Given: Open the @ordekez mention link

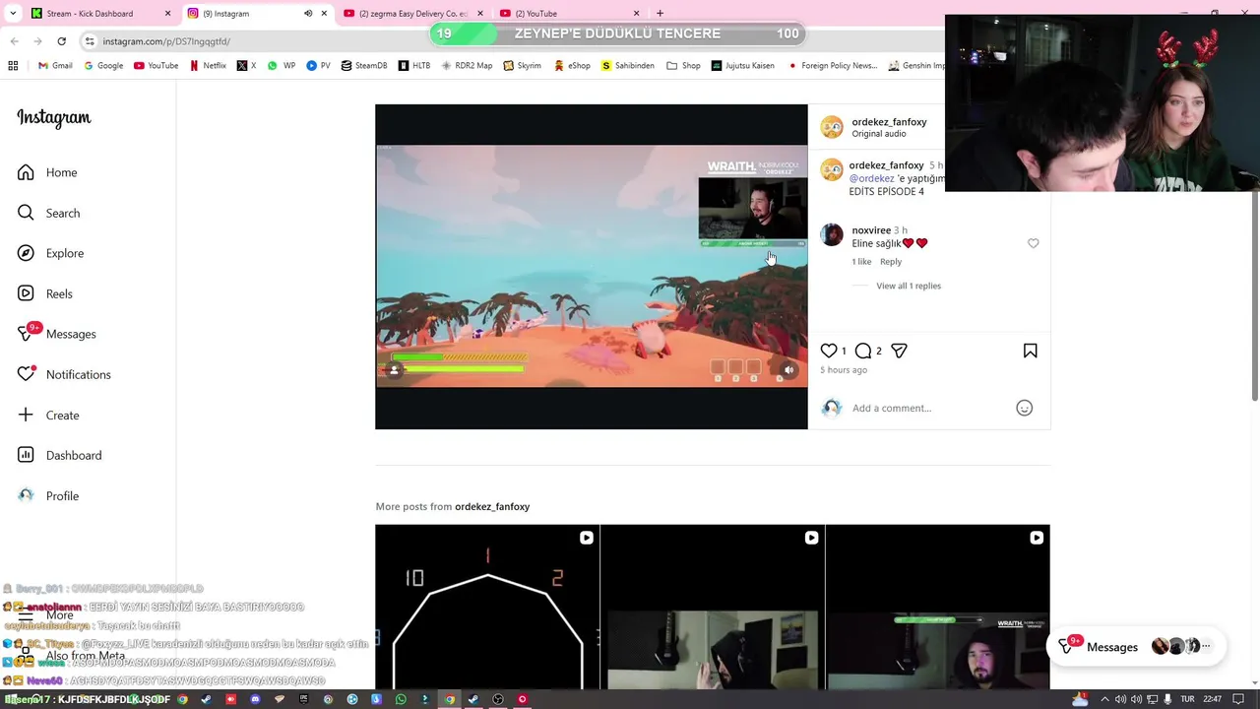Looking at the screenshot, I should click(x=872, y=178).
